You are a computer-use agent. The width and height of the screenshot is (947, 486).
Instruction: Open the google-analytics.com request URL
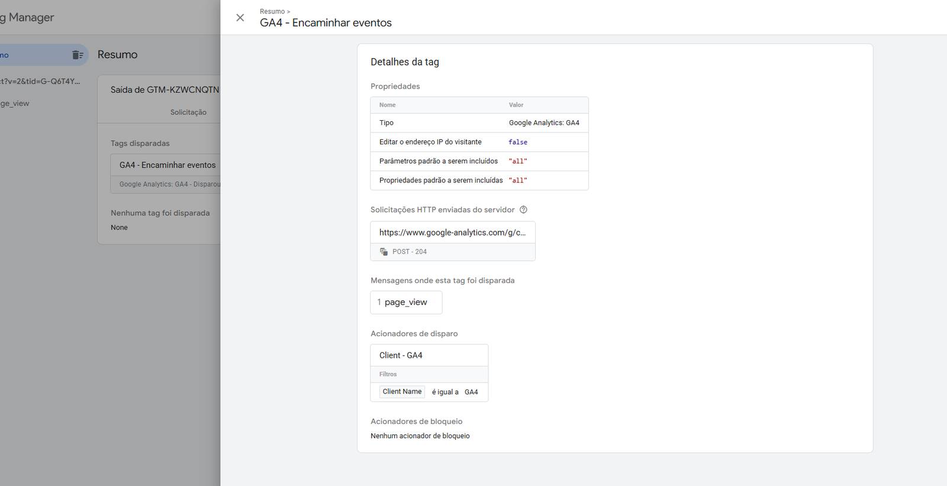click(453, 233)
